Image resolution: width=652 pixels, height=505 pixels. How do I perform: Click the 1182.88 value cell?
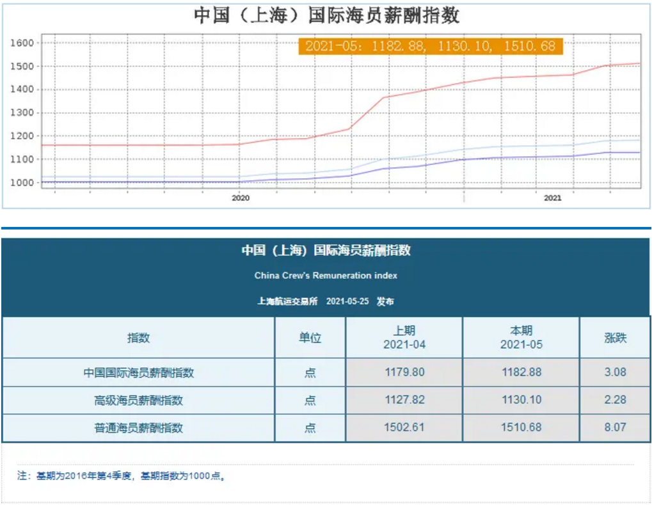tap(521, 372)
